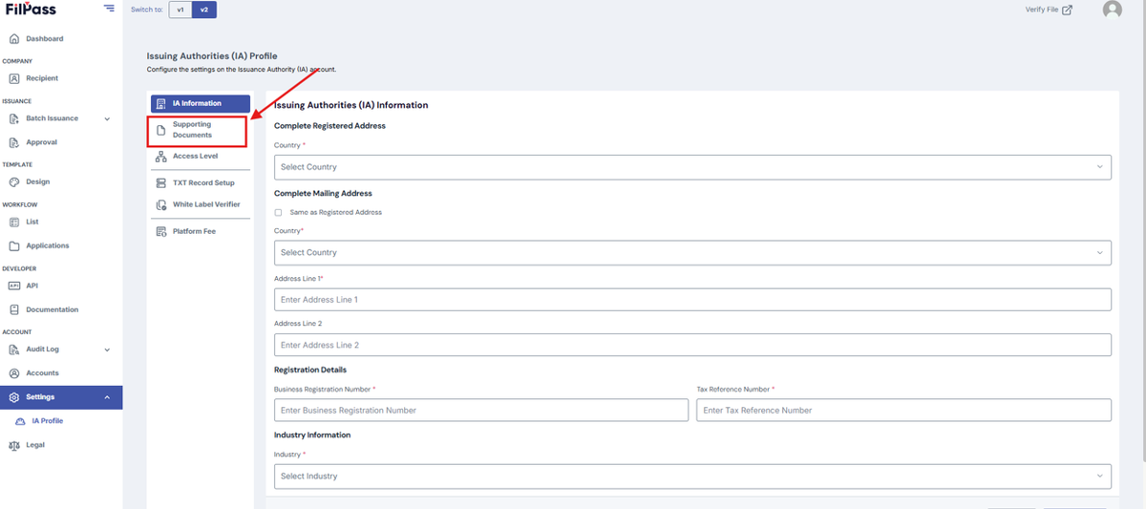Click the Design palette icon
The width and height of the screenshot is (1146, 509).
pyautogui.click(x=14, y=181)
